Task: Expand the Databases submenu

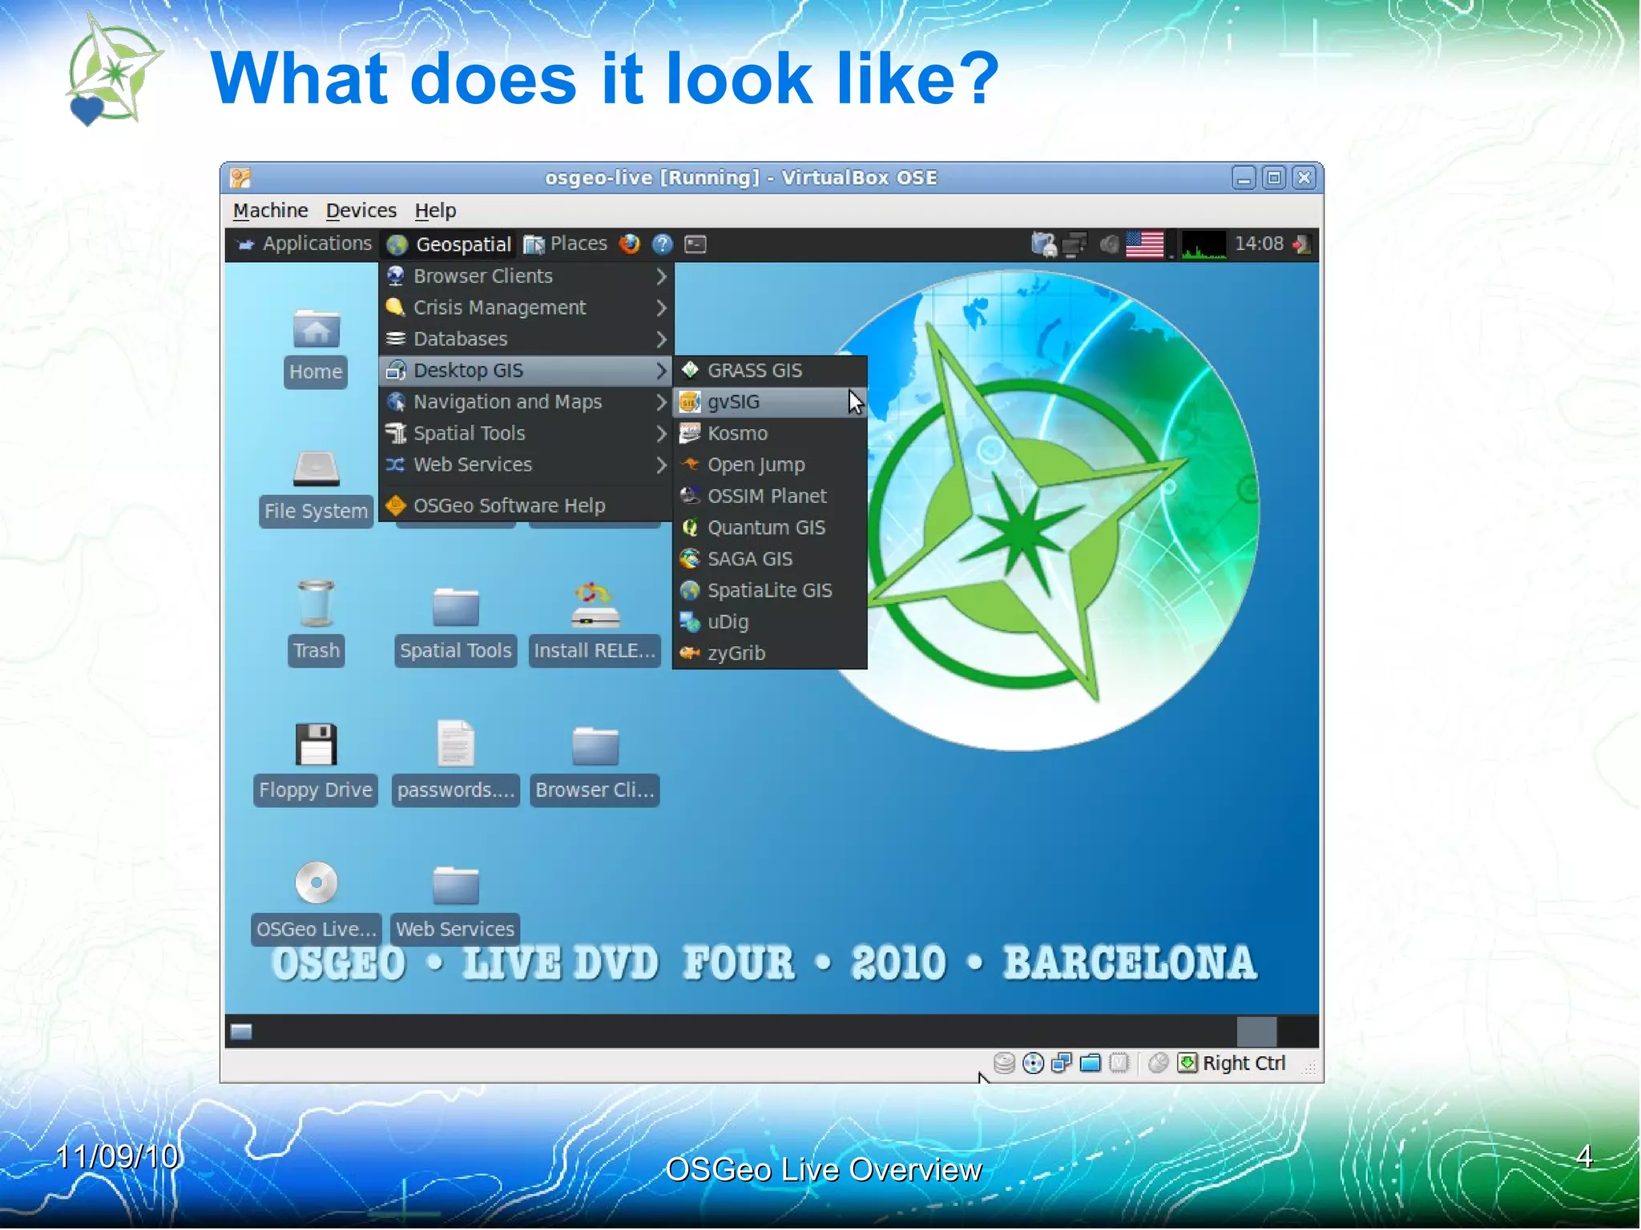Action: coord(526,339)
